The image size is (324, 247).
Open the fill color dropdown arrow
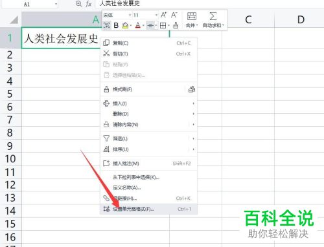click(x=131, y=26)
